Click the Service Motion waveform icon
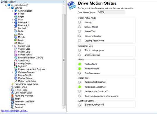157x114 pixels. 16,55
